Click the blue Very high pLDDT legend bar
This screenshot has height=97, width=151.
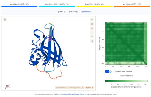coord(19,7)
